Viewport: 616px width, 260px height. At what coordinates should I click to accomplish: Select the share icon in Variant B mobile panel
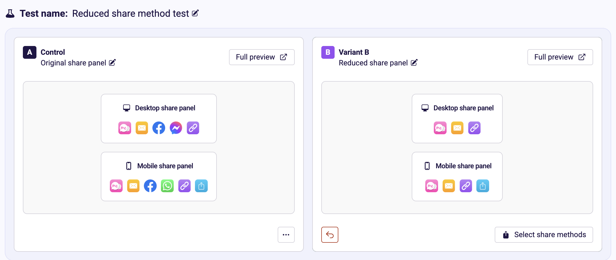483,186
